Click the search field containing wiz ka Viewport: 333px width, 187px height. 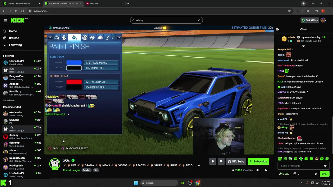pos(166,20)
